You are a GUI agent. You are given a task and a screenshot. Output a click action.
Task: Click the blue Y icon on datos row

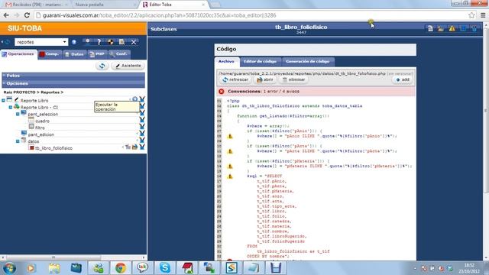[142, 140]
